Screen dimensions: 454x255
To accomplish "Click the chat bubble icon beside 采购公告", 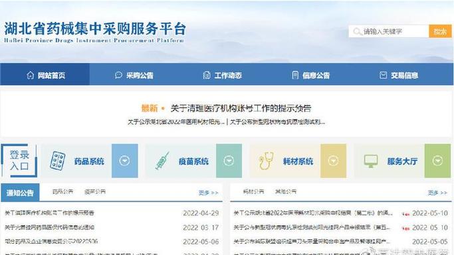I will (118, 75).
